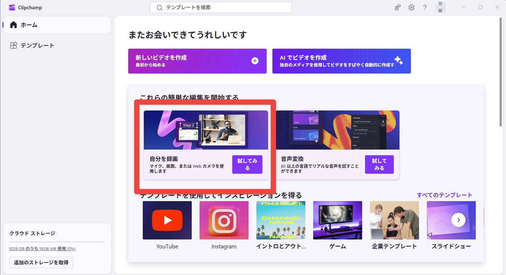Image resolution: width=506 pixels, height=275 pixels.
Task: Start AI でビデオを作成
Action: point(341,61)
